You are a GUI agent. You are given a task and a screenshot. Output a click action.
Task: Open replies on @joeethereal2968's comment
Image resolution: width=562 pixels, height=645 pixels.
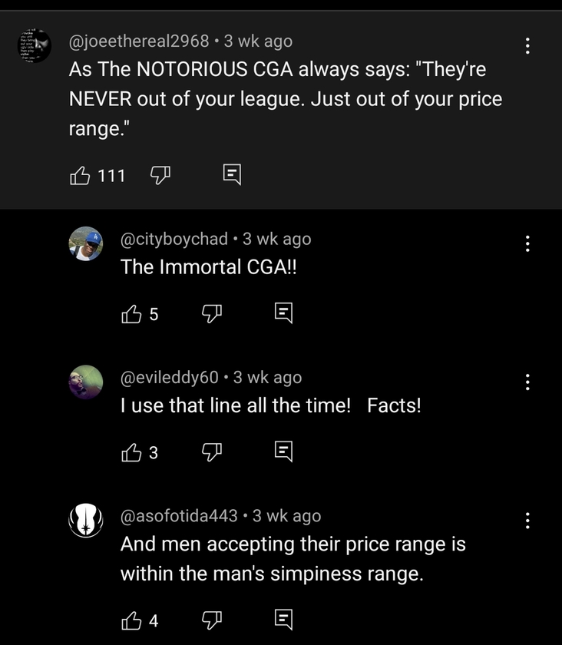coord(232,176)
